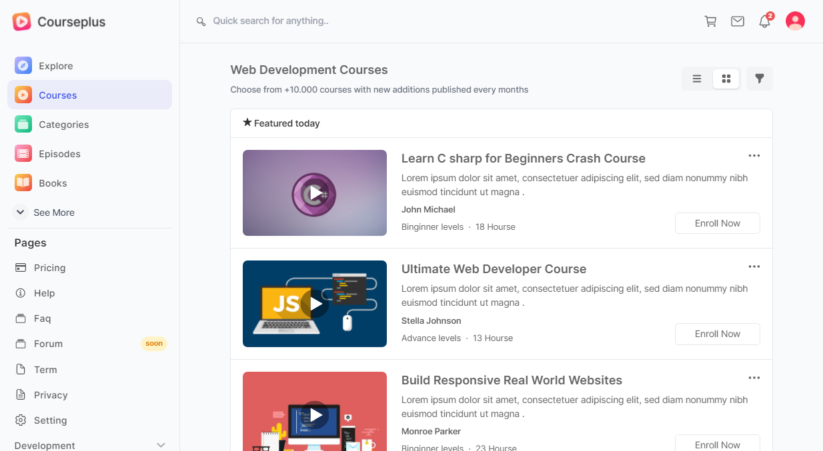Switch to list view layout
Screen dimensions: 823x451
[x=697, y=79]
